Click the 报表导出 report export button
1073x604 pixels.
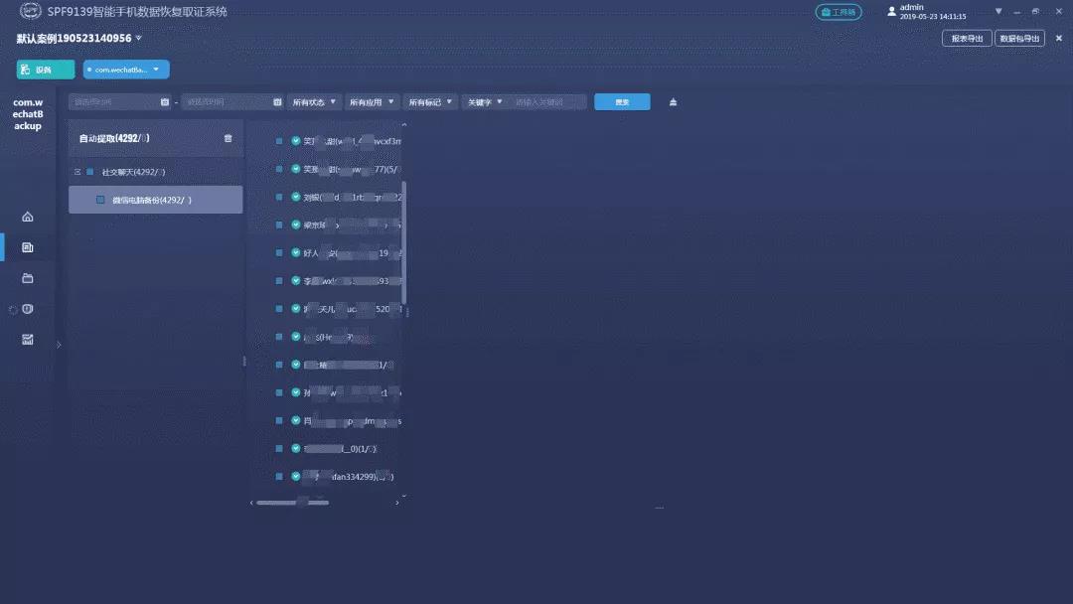(967, 39)
